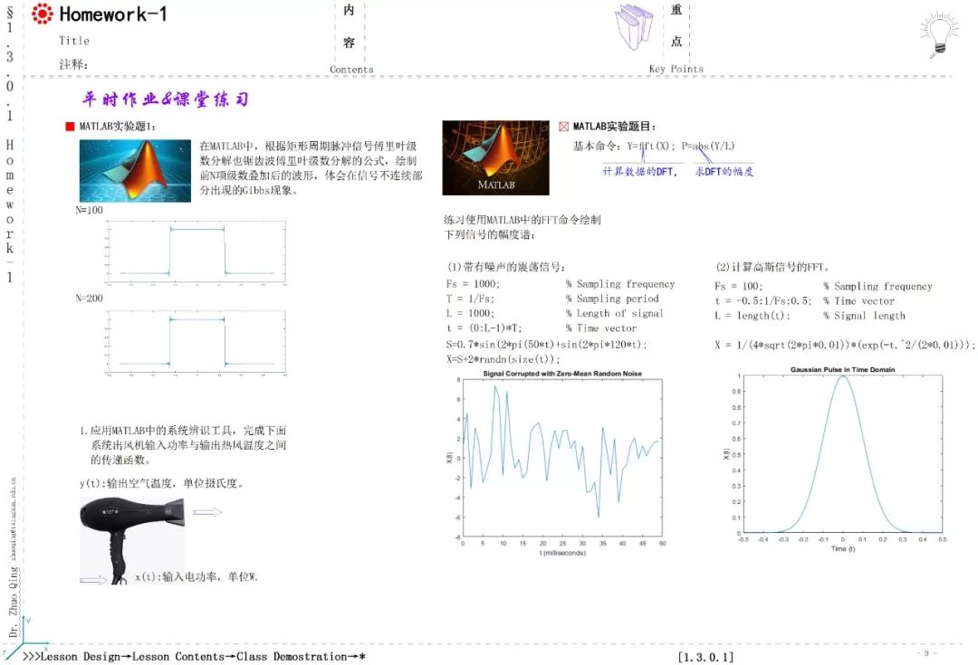Click the (1)带有噪声的震荡信号 heading

506,267
